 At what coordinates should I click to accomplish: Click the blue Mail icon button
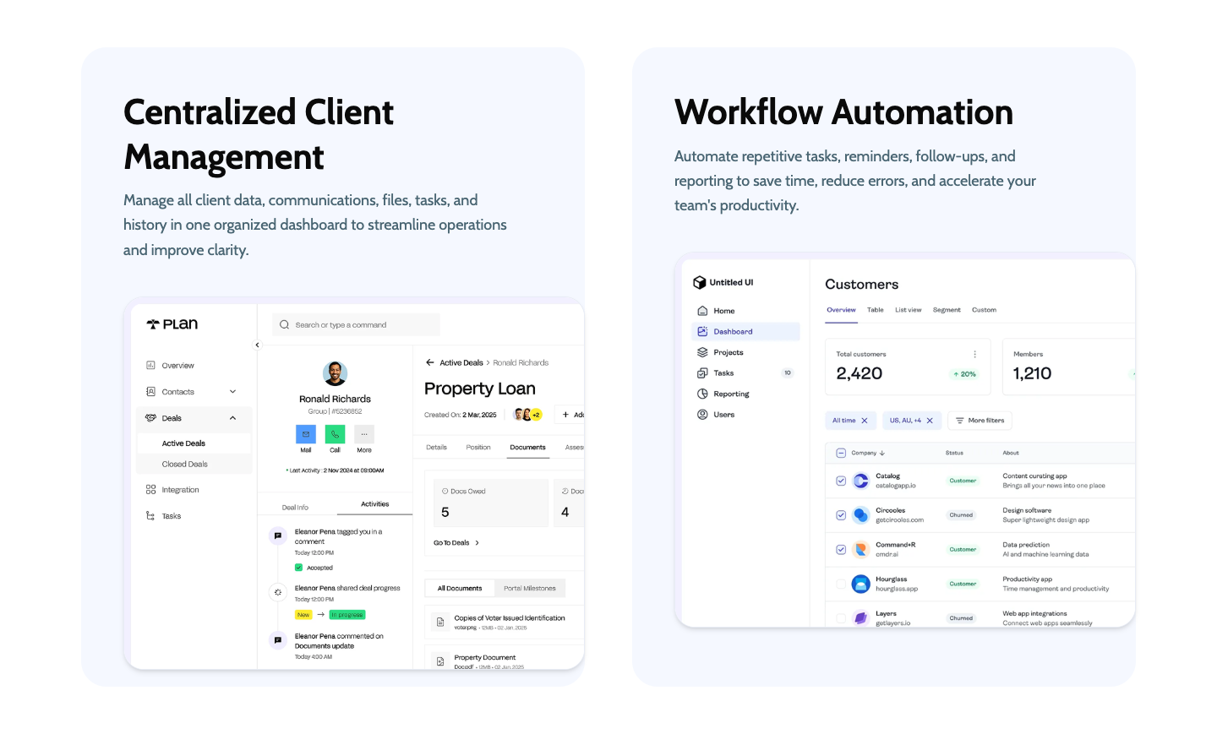click(305, 434)
